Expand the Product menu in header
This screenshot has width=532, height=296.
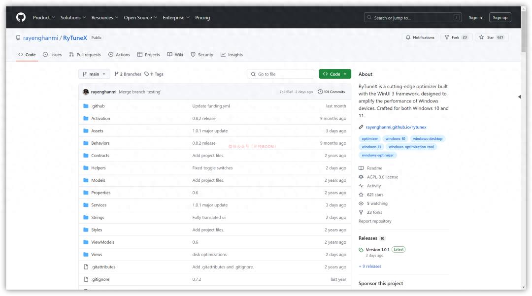coord(44,18)
